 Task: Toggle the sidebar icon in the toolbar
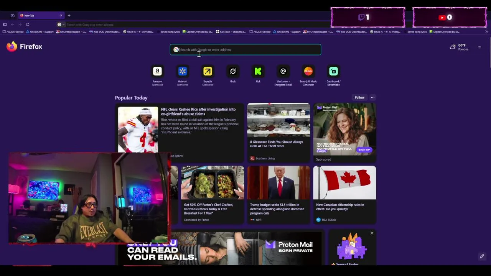tap(5, 25)
